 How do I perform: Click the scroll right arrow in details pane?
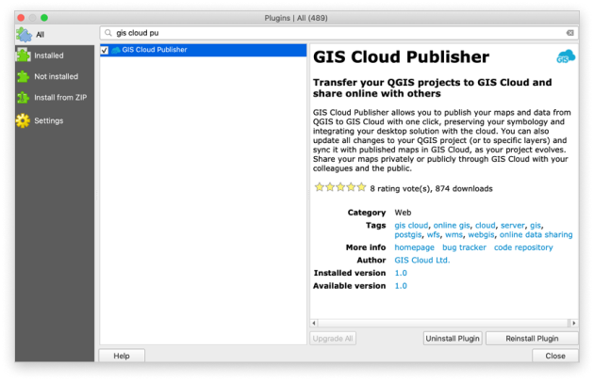click(x=574, y=324)
